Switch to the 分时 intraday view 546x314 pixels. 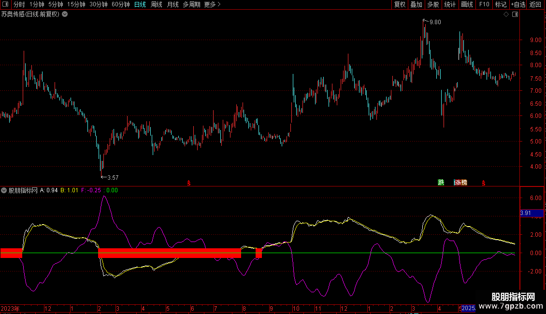tap(19, 4)
